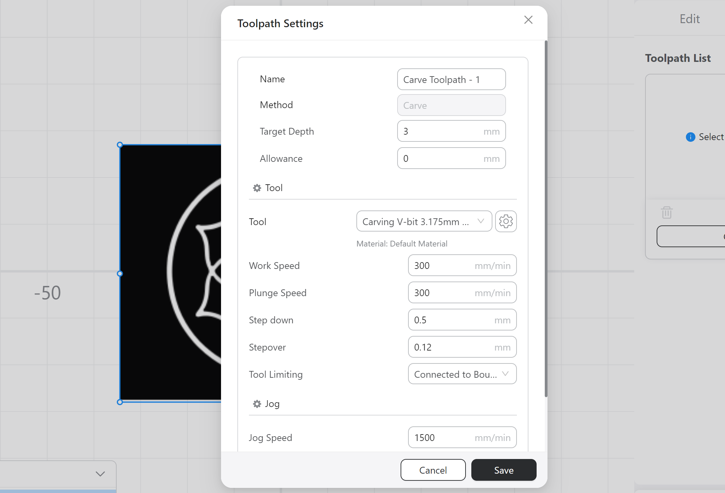Screen dimensions: 725x493
Task: Save the toolpath settings
Action: tap(504, 470)
